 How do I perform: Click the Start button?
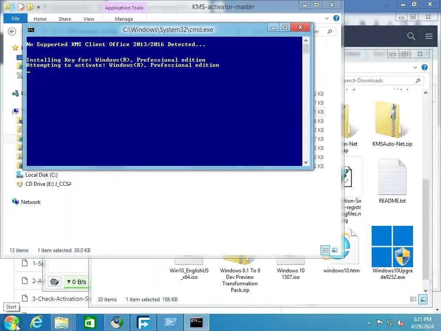(11, 322)
